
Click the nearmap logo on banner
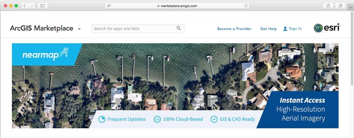click(45, 54)
